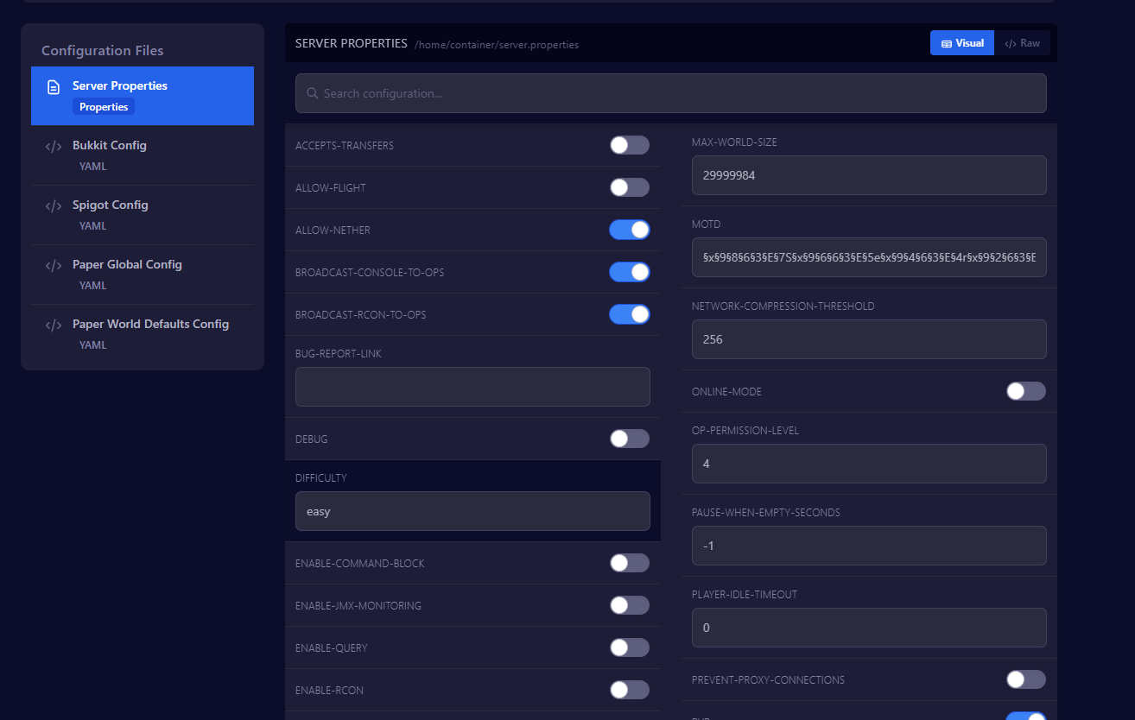Click the Server Properties file icon

[x=54, y=87]
